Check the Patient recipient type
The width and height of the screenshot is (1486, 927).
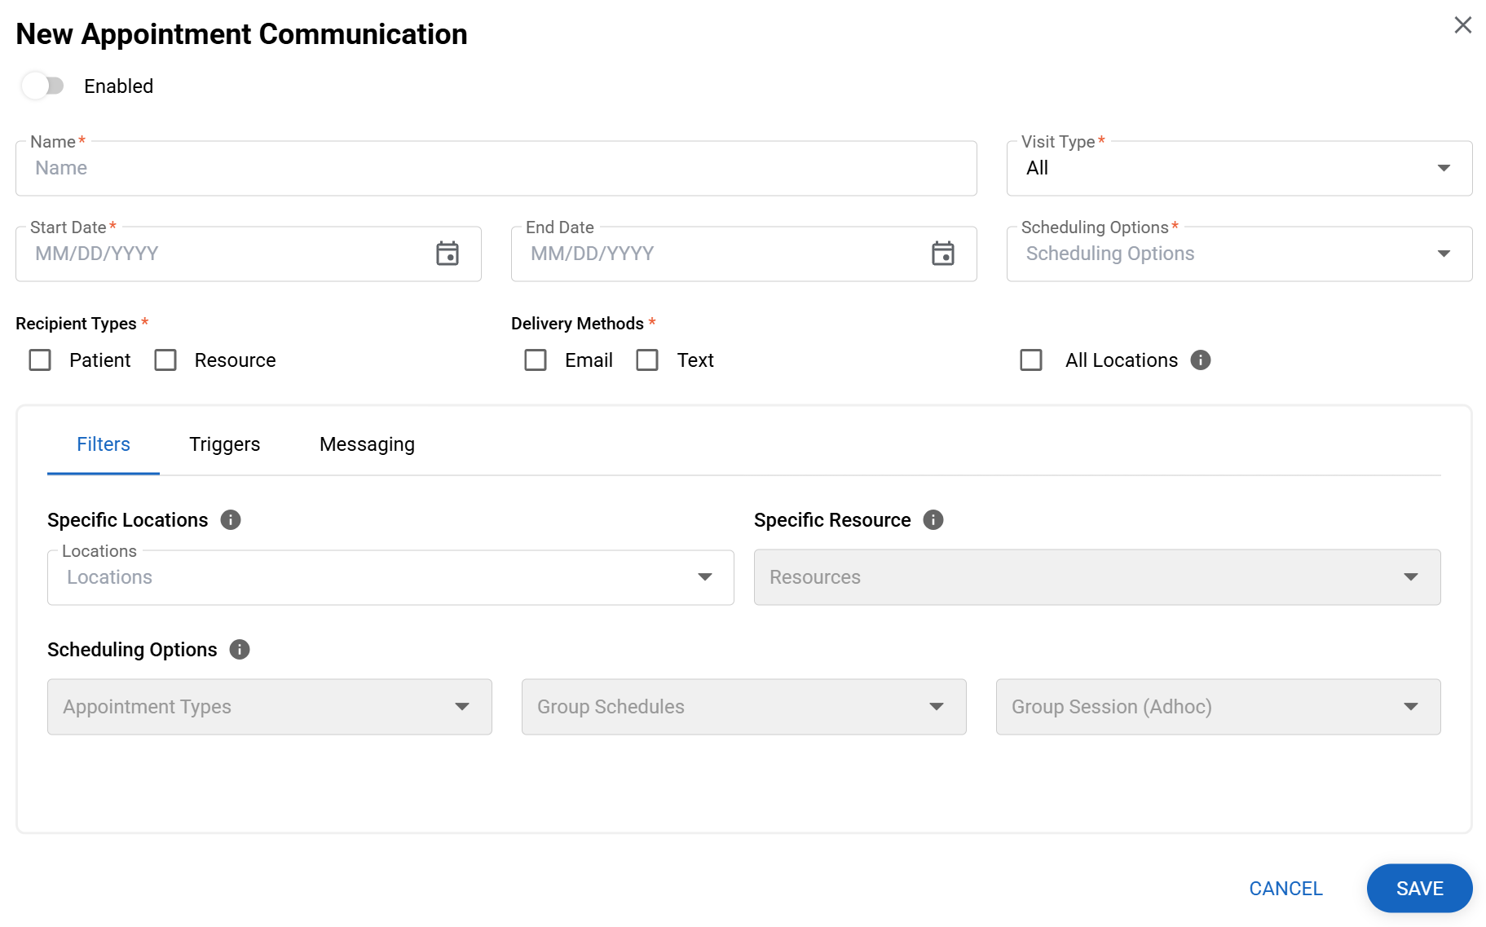(x=40, y=360)
